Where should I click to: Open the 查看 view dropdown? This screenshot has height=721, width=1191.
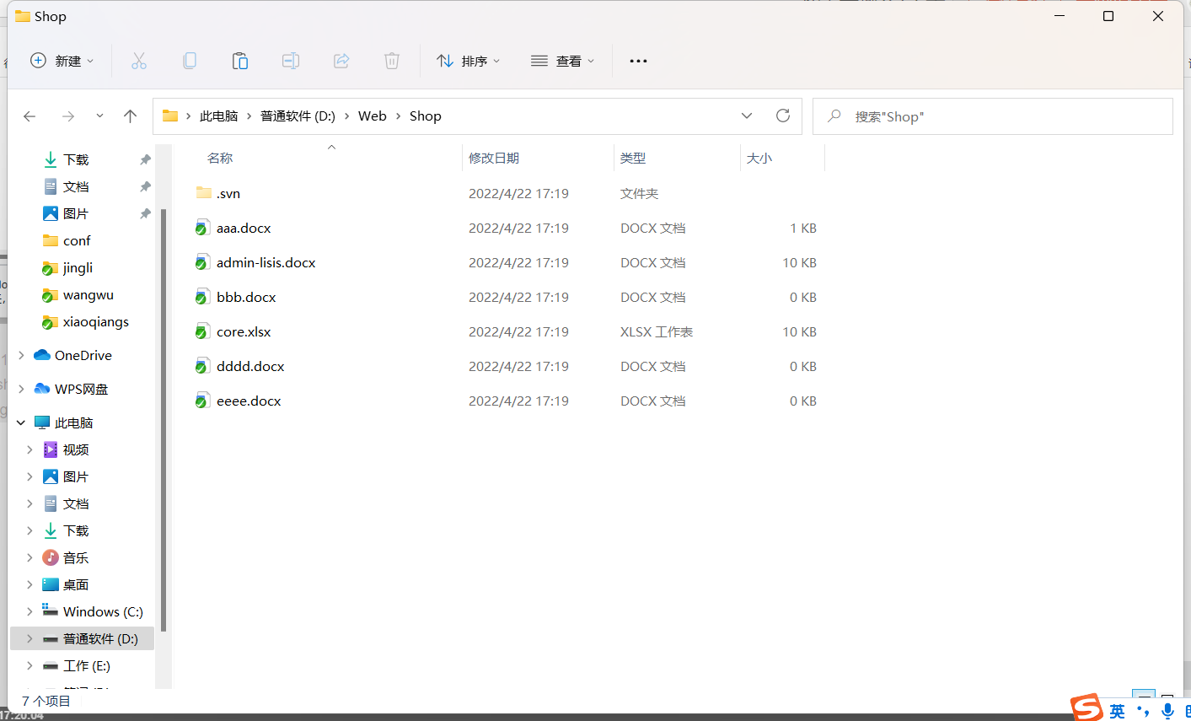tap(562, 61)
